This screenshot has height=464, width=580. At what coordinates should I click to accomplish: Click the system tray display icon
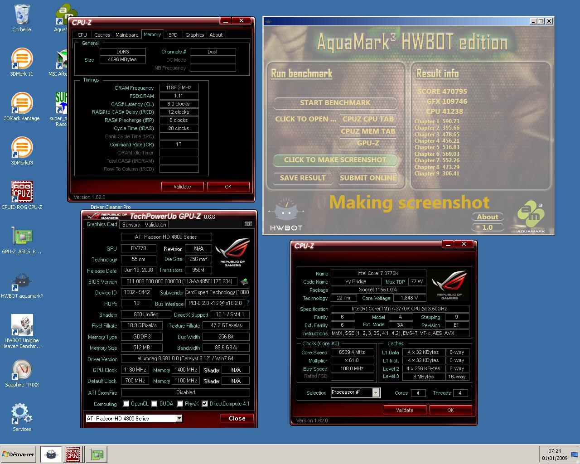tap(574, 454)
